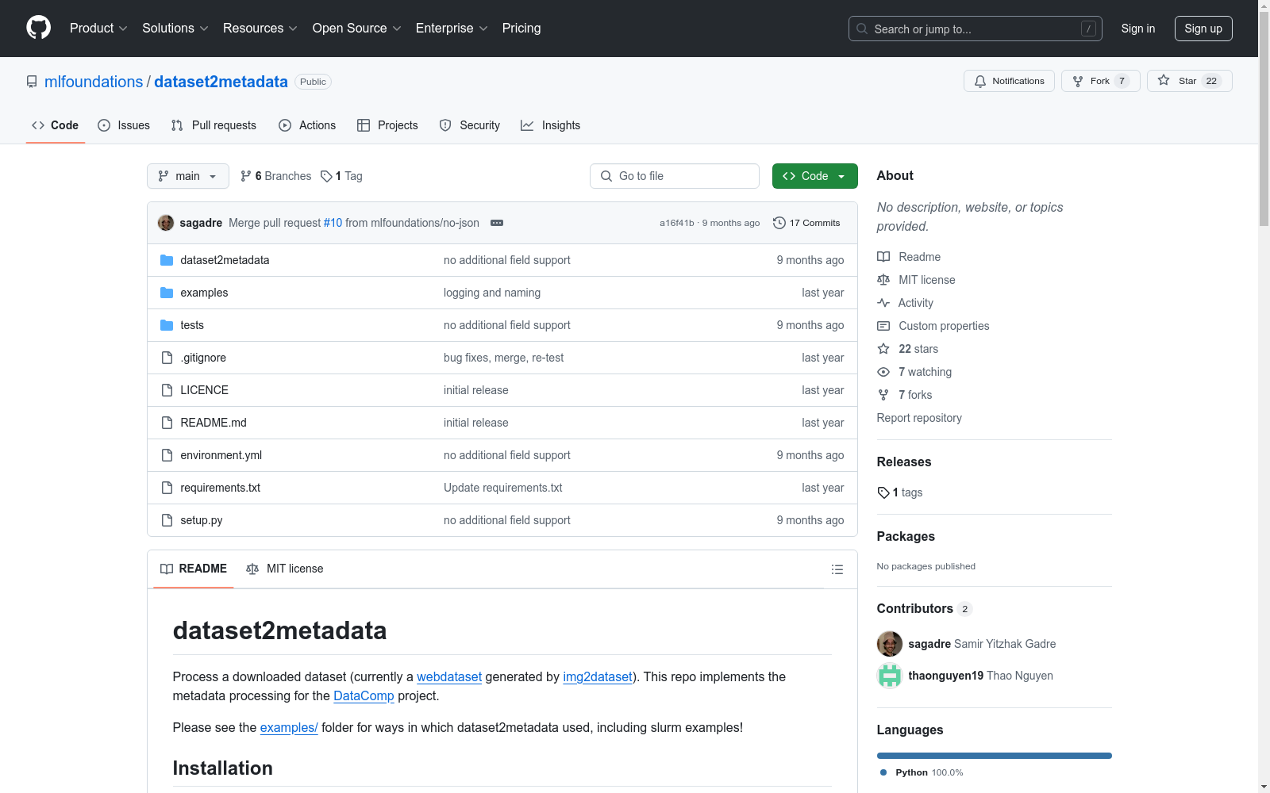Switch to the Projects tab
The image size is (1270, 793).
[x=387, y=125]
